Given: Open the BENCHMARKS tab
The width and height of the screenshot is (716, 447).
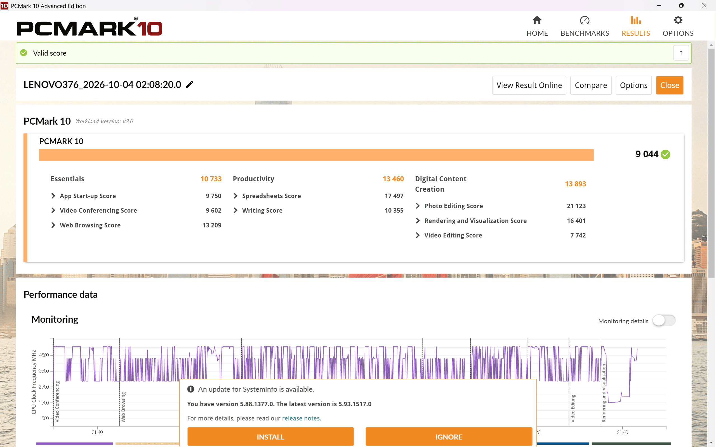Looking at the screenshot, I should pyautogui.click(x=585, y=26).
